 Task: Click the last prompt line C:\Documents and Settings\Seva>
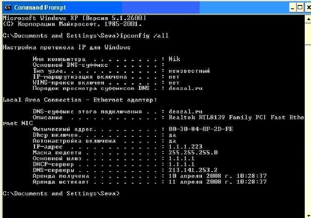click(x=61, y=194)
